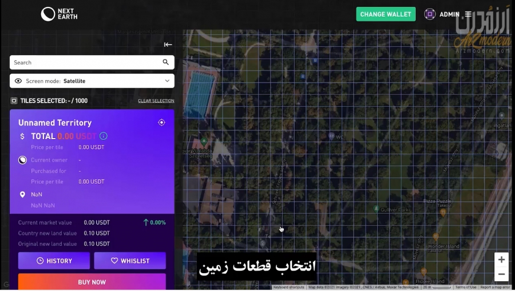This screenshot has height=291, width=515.
Task: Zoom in on the map
Action: [501, 259]
